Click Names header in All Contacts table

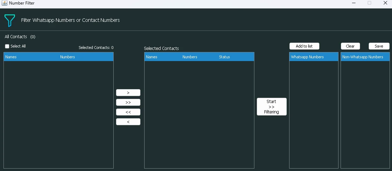pos(31,57)
